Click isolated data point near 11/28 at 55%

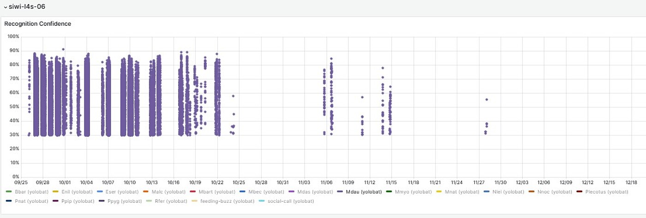486,100
